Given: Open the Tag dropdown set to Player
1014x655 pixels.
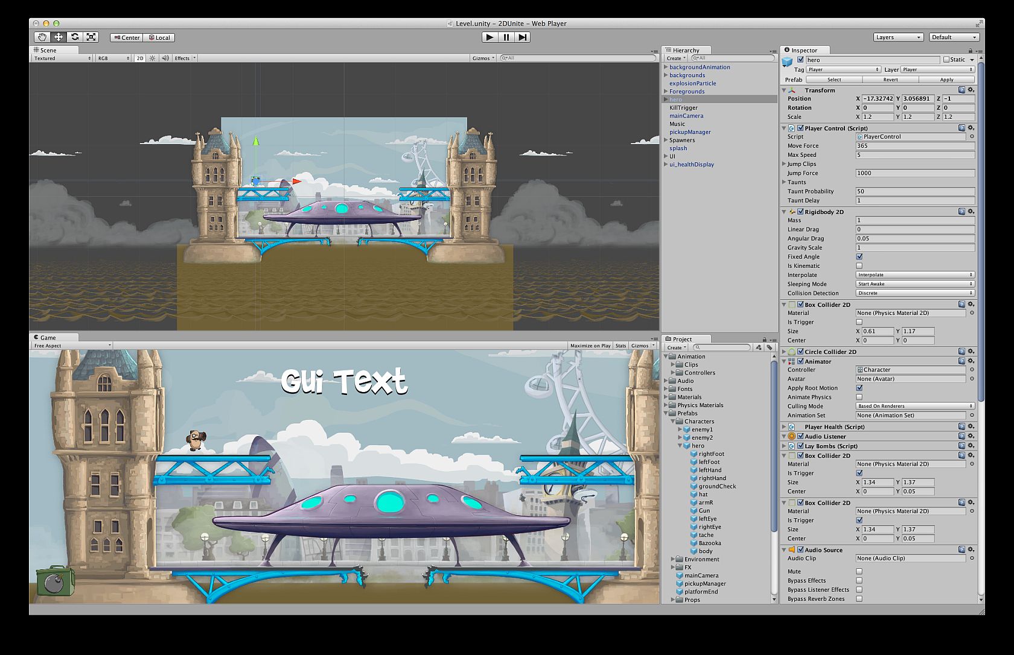Looking at the screenshot, I should point(843,70).
